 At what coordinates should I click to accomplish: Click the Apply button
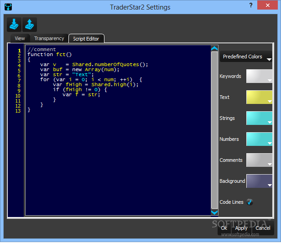[241, 228]
